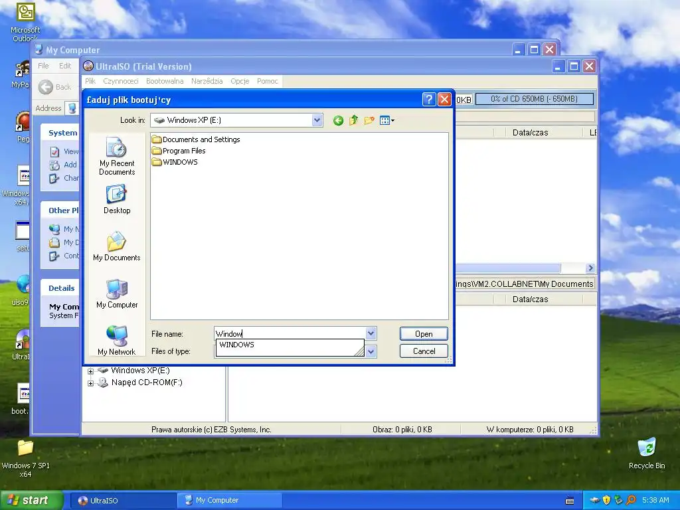Go up one folder level icon

pos(353,120)
